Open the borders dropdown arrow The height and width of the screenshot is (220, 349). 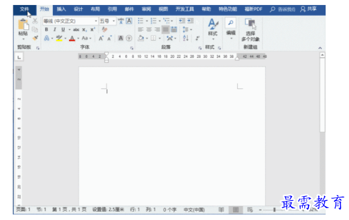pos(160,38)
